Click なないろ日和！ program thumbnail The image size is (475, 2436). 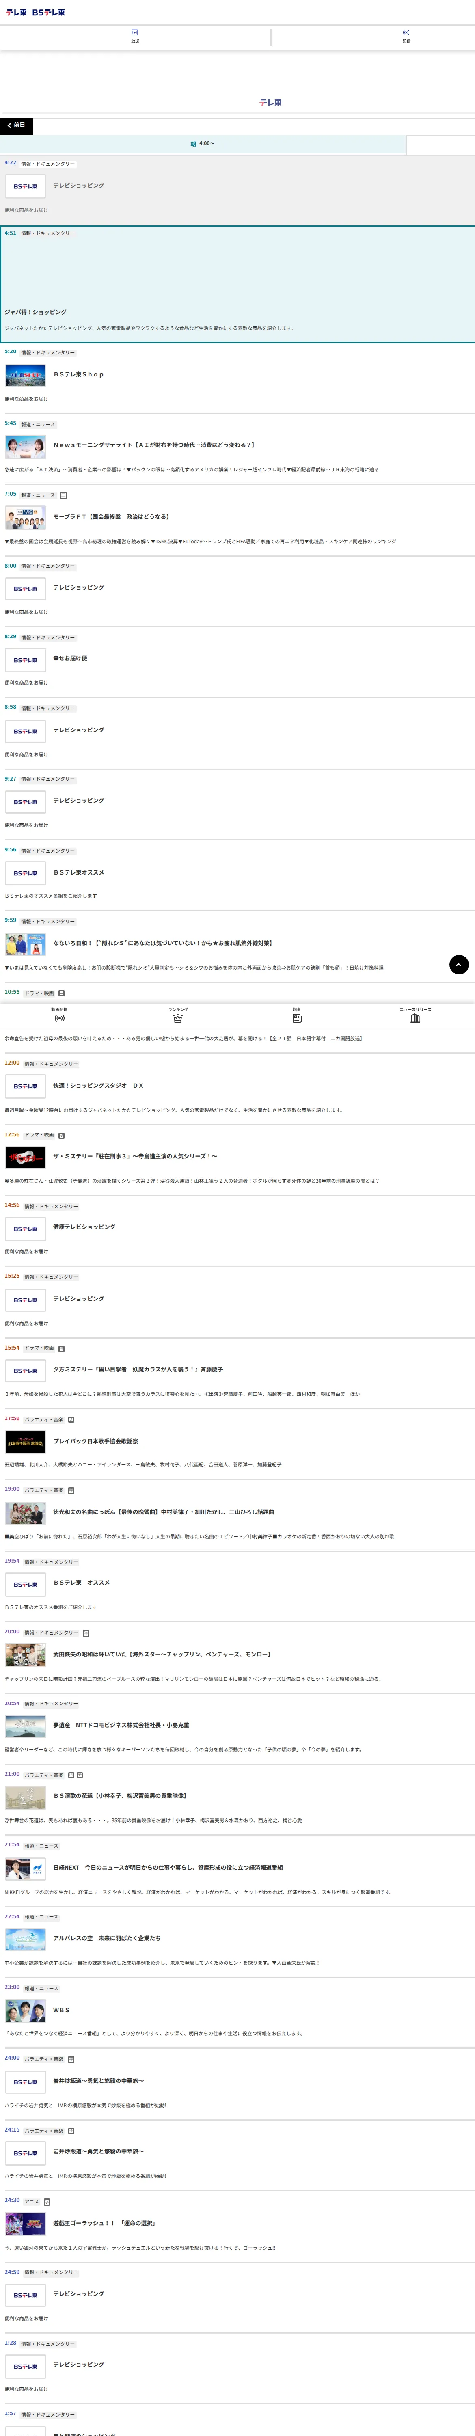(x=26, y=944)
